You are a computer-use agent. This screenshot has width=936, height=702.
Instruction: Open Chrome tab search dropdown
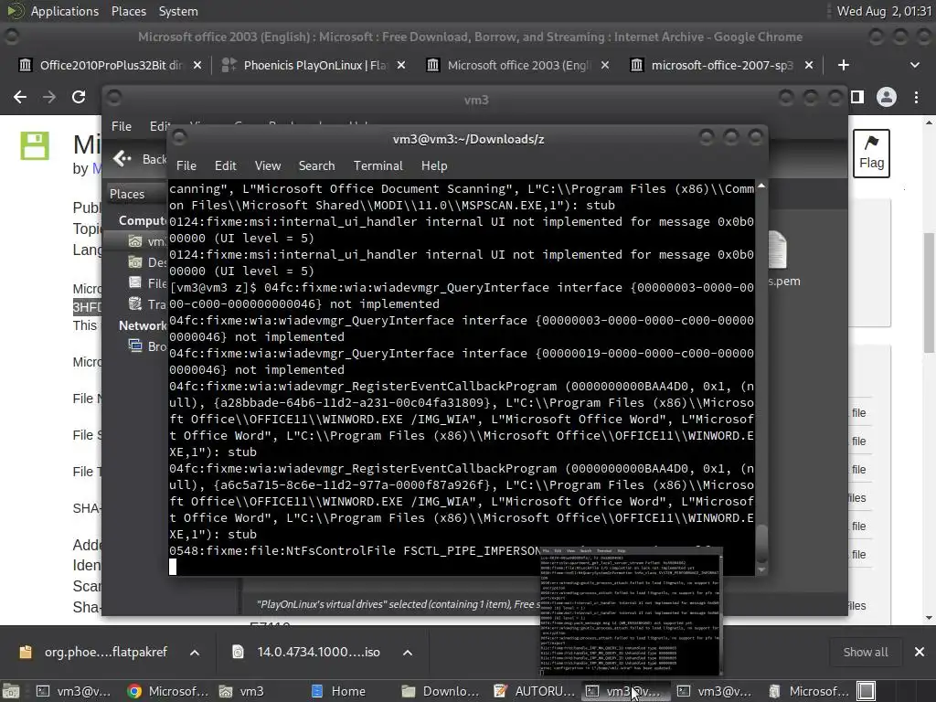click(x=914, y=65)
